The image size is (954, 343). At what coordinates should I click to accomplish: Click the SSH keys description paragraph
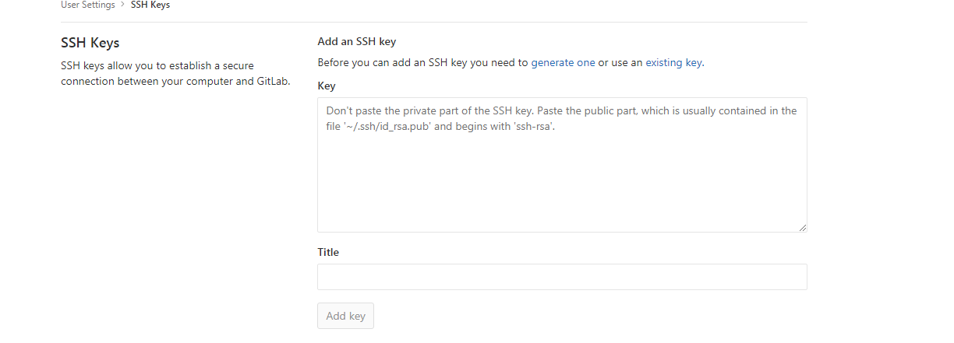click(x=157, y=74)
